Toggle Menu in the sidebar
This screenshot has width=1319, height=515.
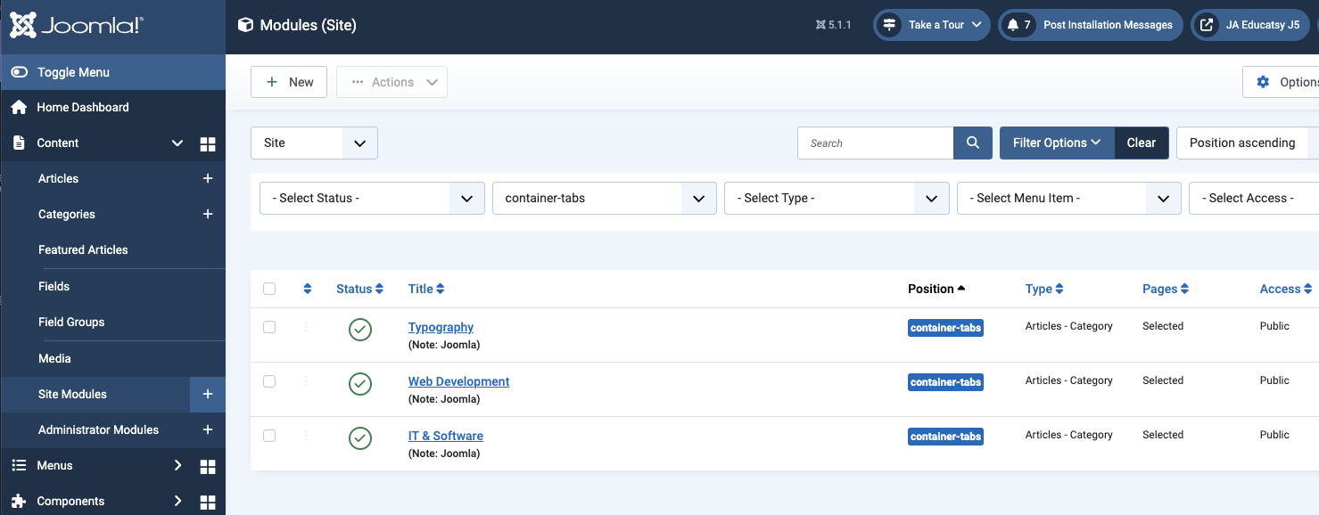tap(73, 72)
